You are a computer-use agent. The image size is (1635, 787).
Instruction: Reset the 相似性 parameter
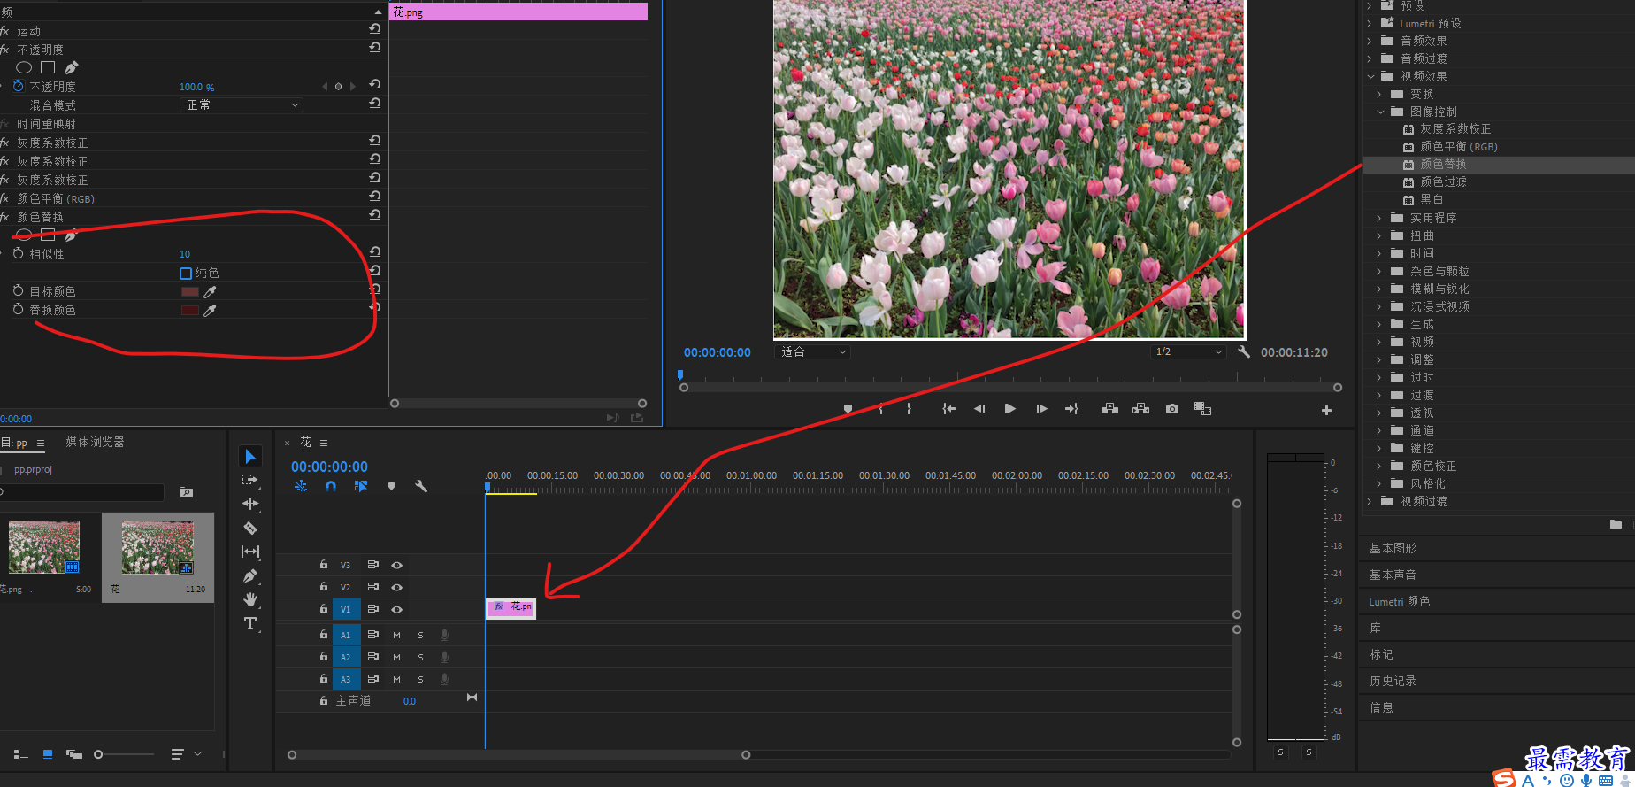click(375, 252)
